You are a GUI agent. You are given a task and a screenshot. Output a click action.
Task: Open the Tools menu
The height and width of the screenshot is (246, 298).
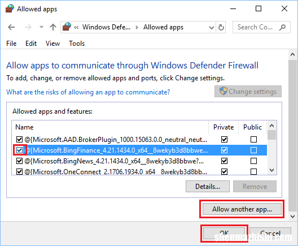tap(77, 44)
